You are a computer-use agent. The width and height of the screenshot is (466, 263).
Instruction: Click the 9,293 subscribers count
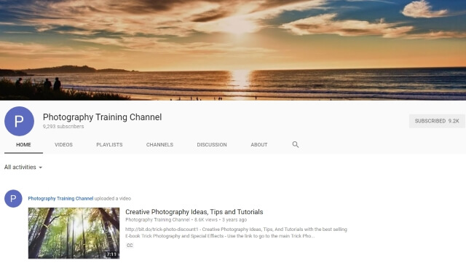point(63,127)
